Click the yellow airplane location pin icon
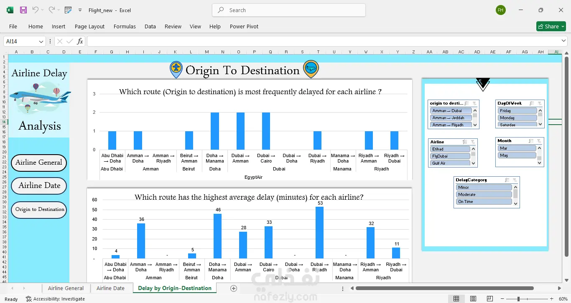Image resolution: width=571 pixels, height=303 pixels. 176,69
